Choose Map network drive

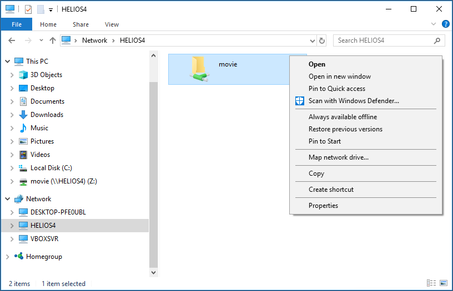(x=338, y=157)
